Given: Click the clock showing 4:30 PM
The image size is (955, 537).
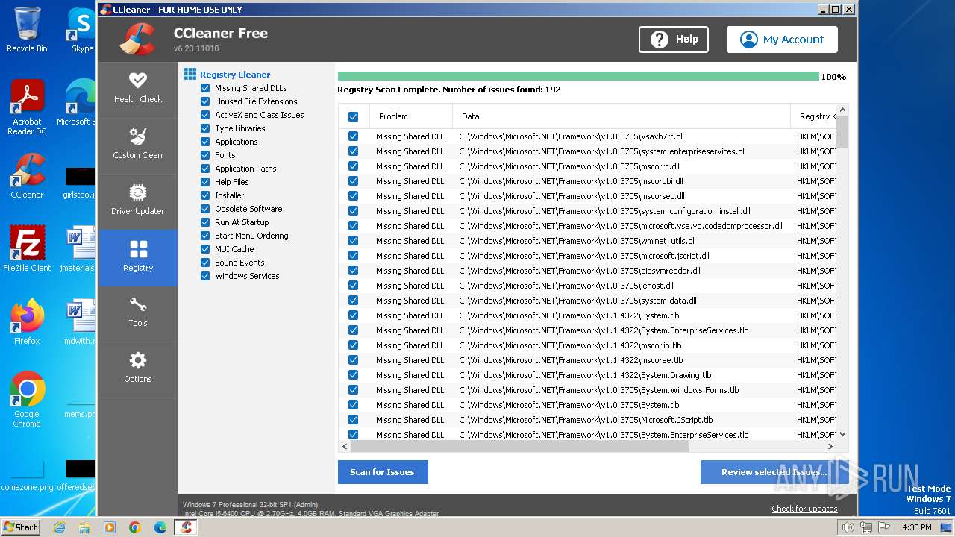Looking at the screenshot, I should tap(916, 527).
